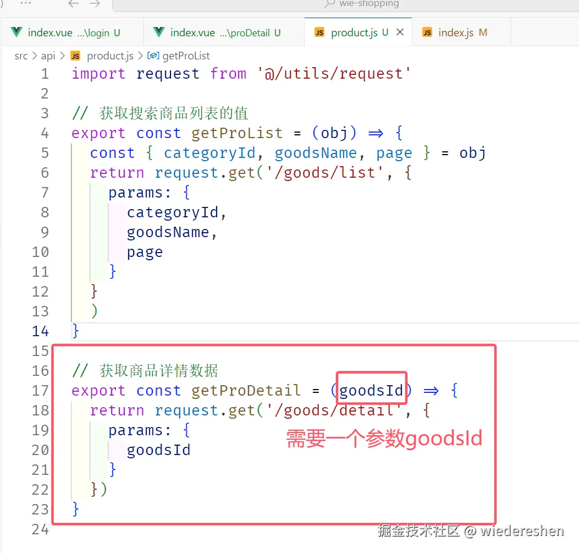Click the search icon in command center
Viewport: 579px width, 553px height.
click(x=329, y=4)
